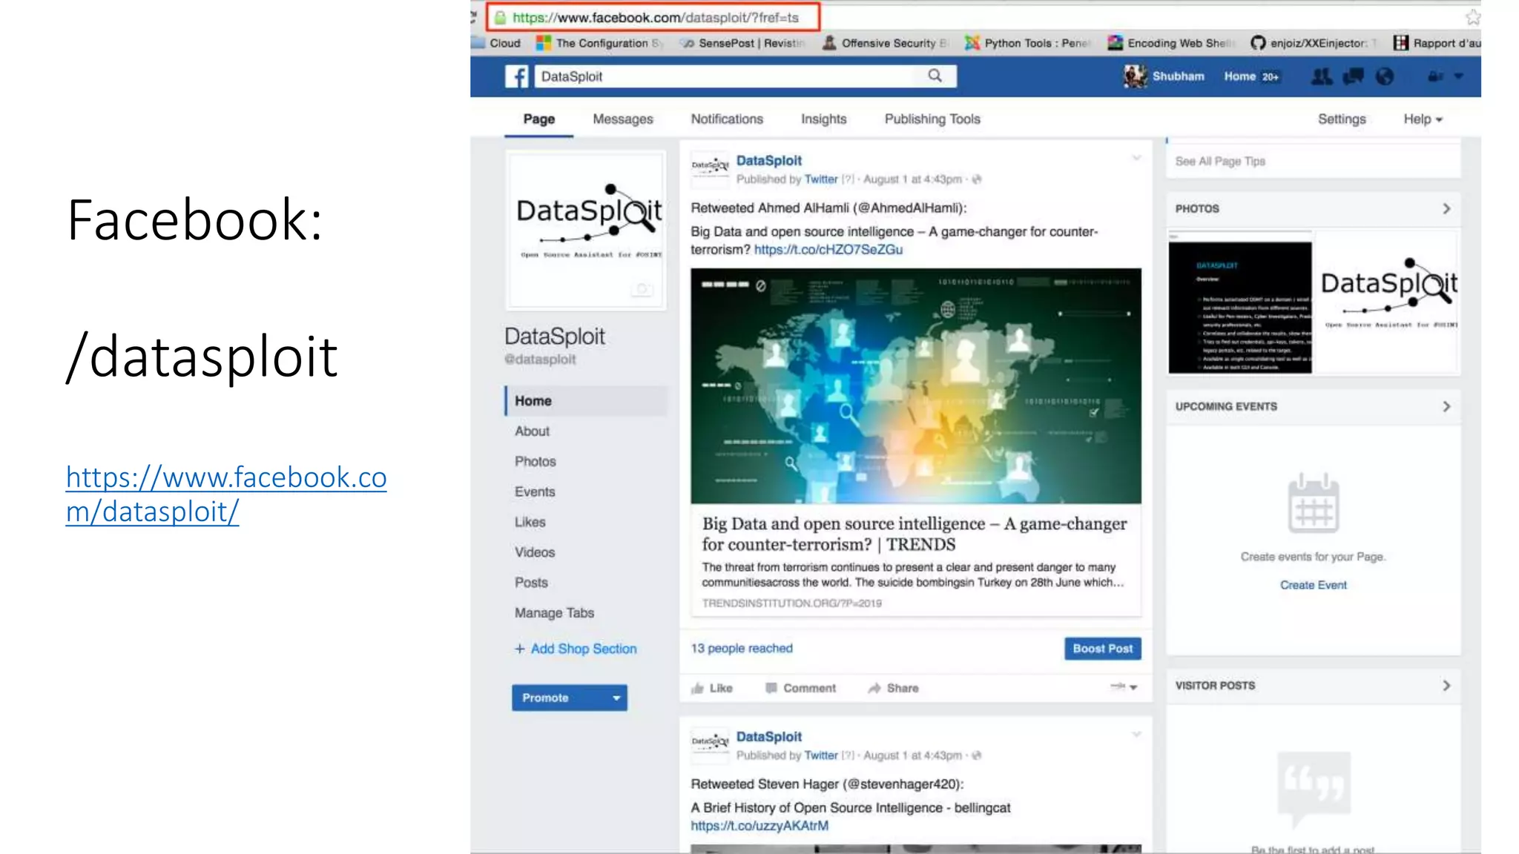Select Videos in the page sidebar
The height and width of the screenshot is (854, 1519).
tap(534, 553)
